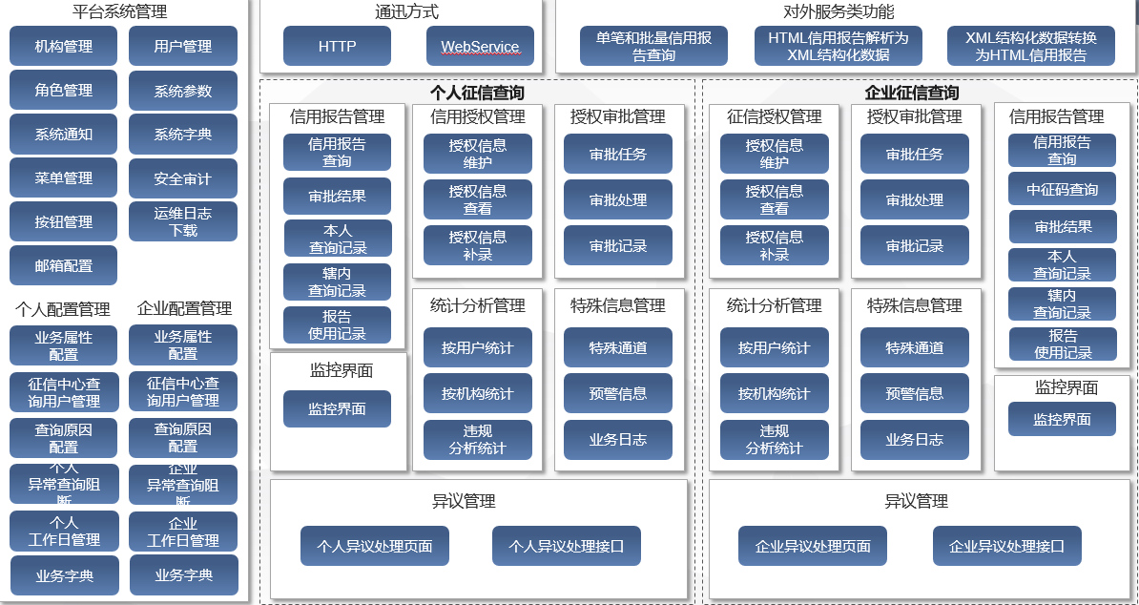Open the 菜单管理 module

click(x=64, y=178)
